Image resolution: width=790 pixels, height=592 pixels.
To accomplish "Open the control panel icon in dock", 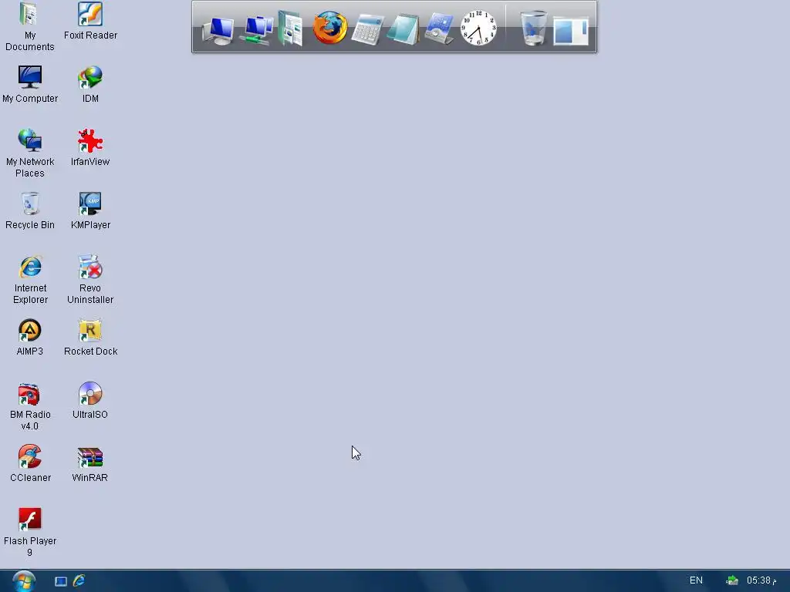I will click(x=439, y=29).
